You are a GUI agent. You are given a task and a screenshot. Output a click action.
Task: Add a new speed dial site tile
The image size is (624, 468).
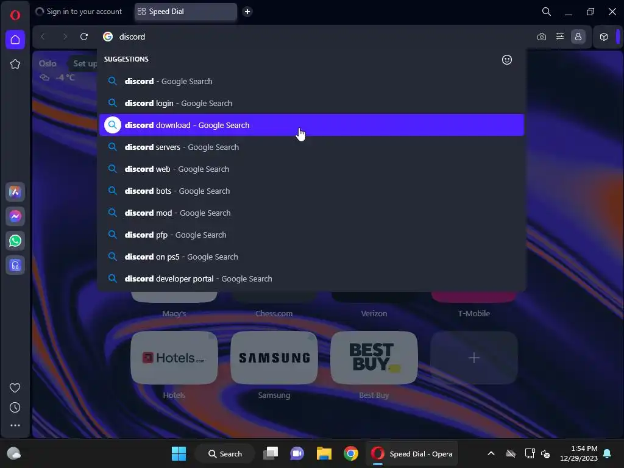tap(474, 357)
